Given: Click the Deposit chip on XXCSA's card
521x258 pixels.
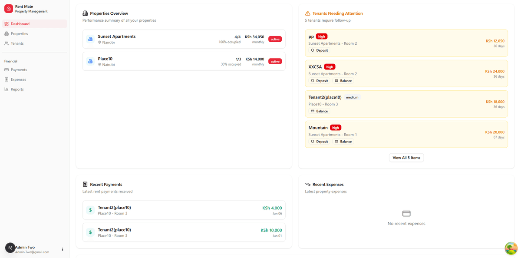Looking at the screenshot, I should [319, 80].
